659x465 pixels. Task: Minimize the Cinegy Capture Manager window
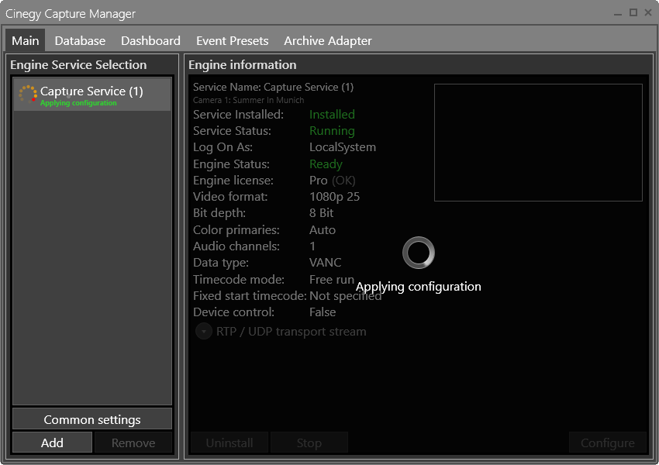pos(617,13)
